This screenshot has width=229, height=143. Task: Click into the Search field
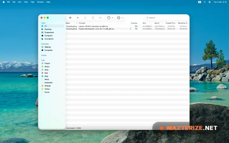coord(166,18)
